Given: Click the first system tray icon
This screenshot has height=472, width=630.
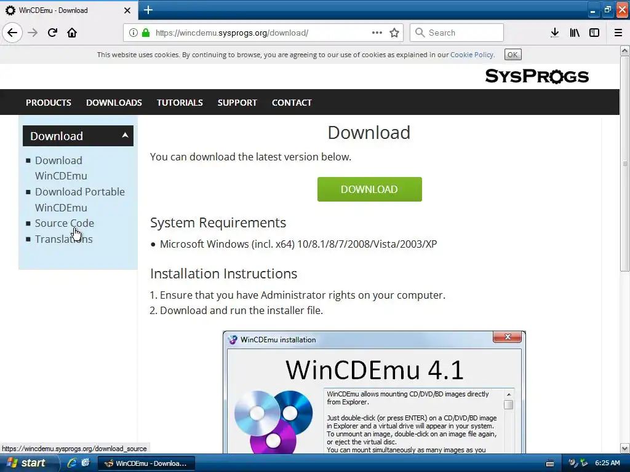Looking at the screenshot, I should pyautogui.click(x=572, y=463).
